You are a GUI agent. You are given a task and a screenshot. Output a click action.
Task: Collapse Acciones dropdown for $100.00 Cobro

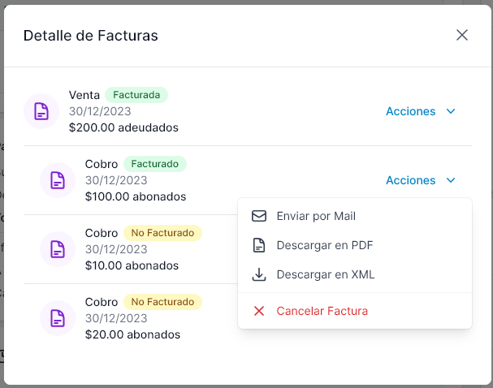click(x=411, y=180)
